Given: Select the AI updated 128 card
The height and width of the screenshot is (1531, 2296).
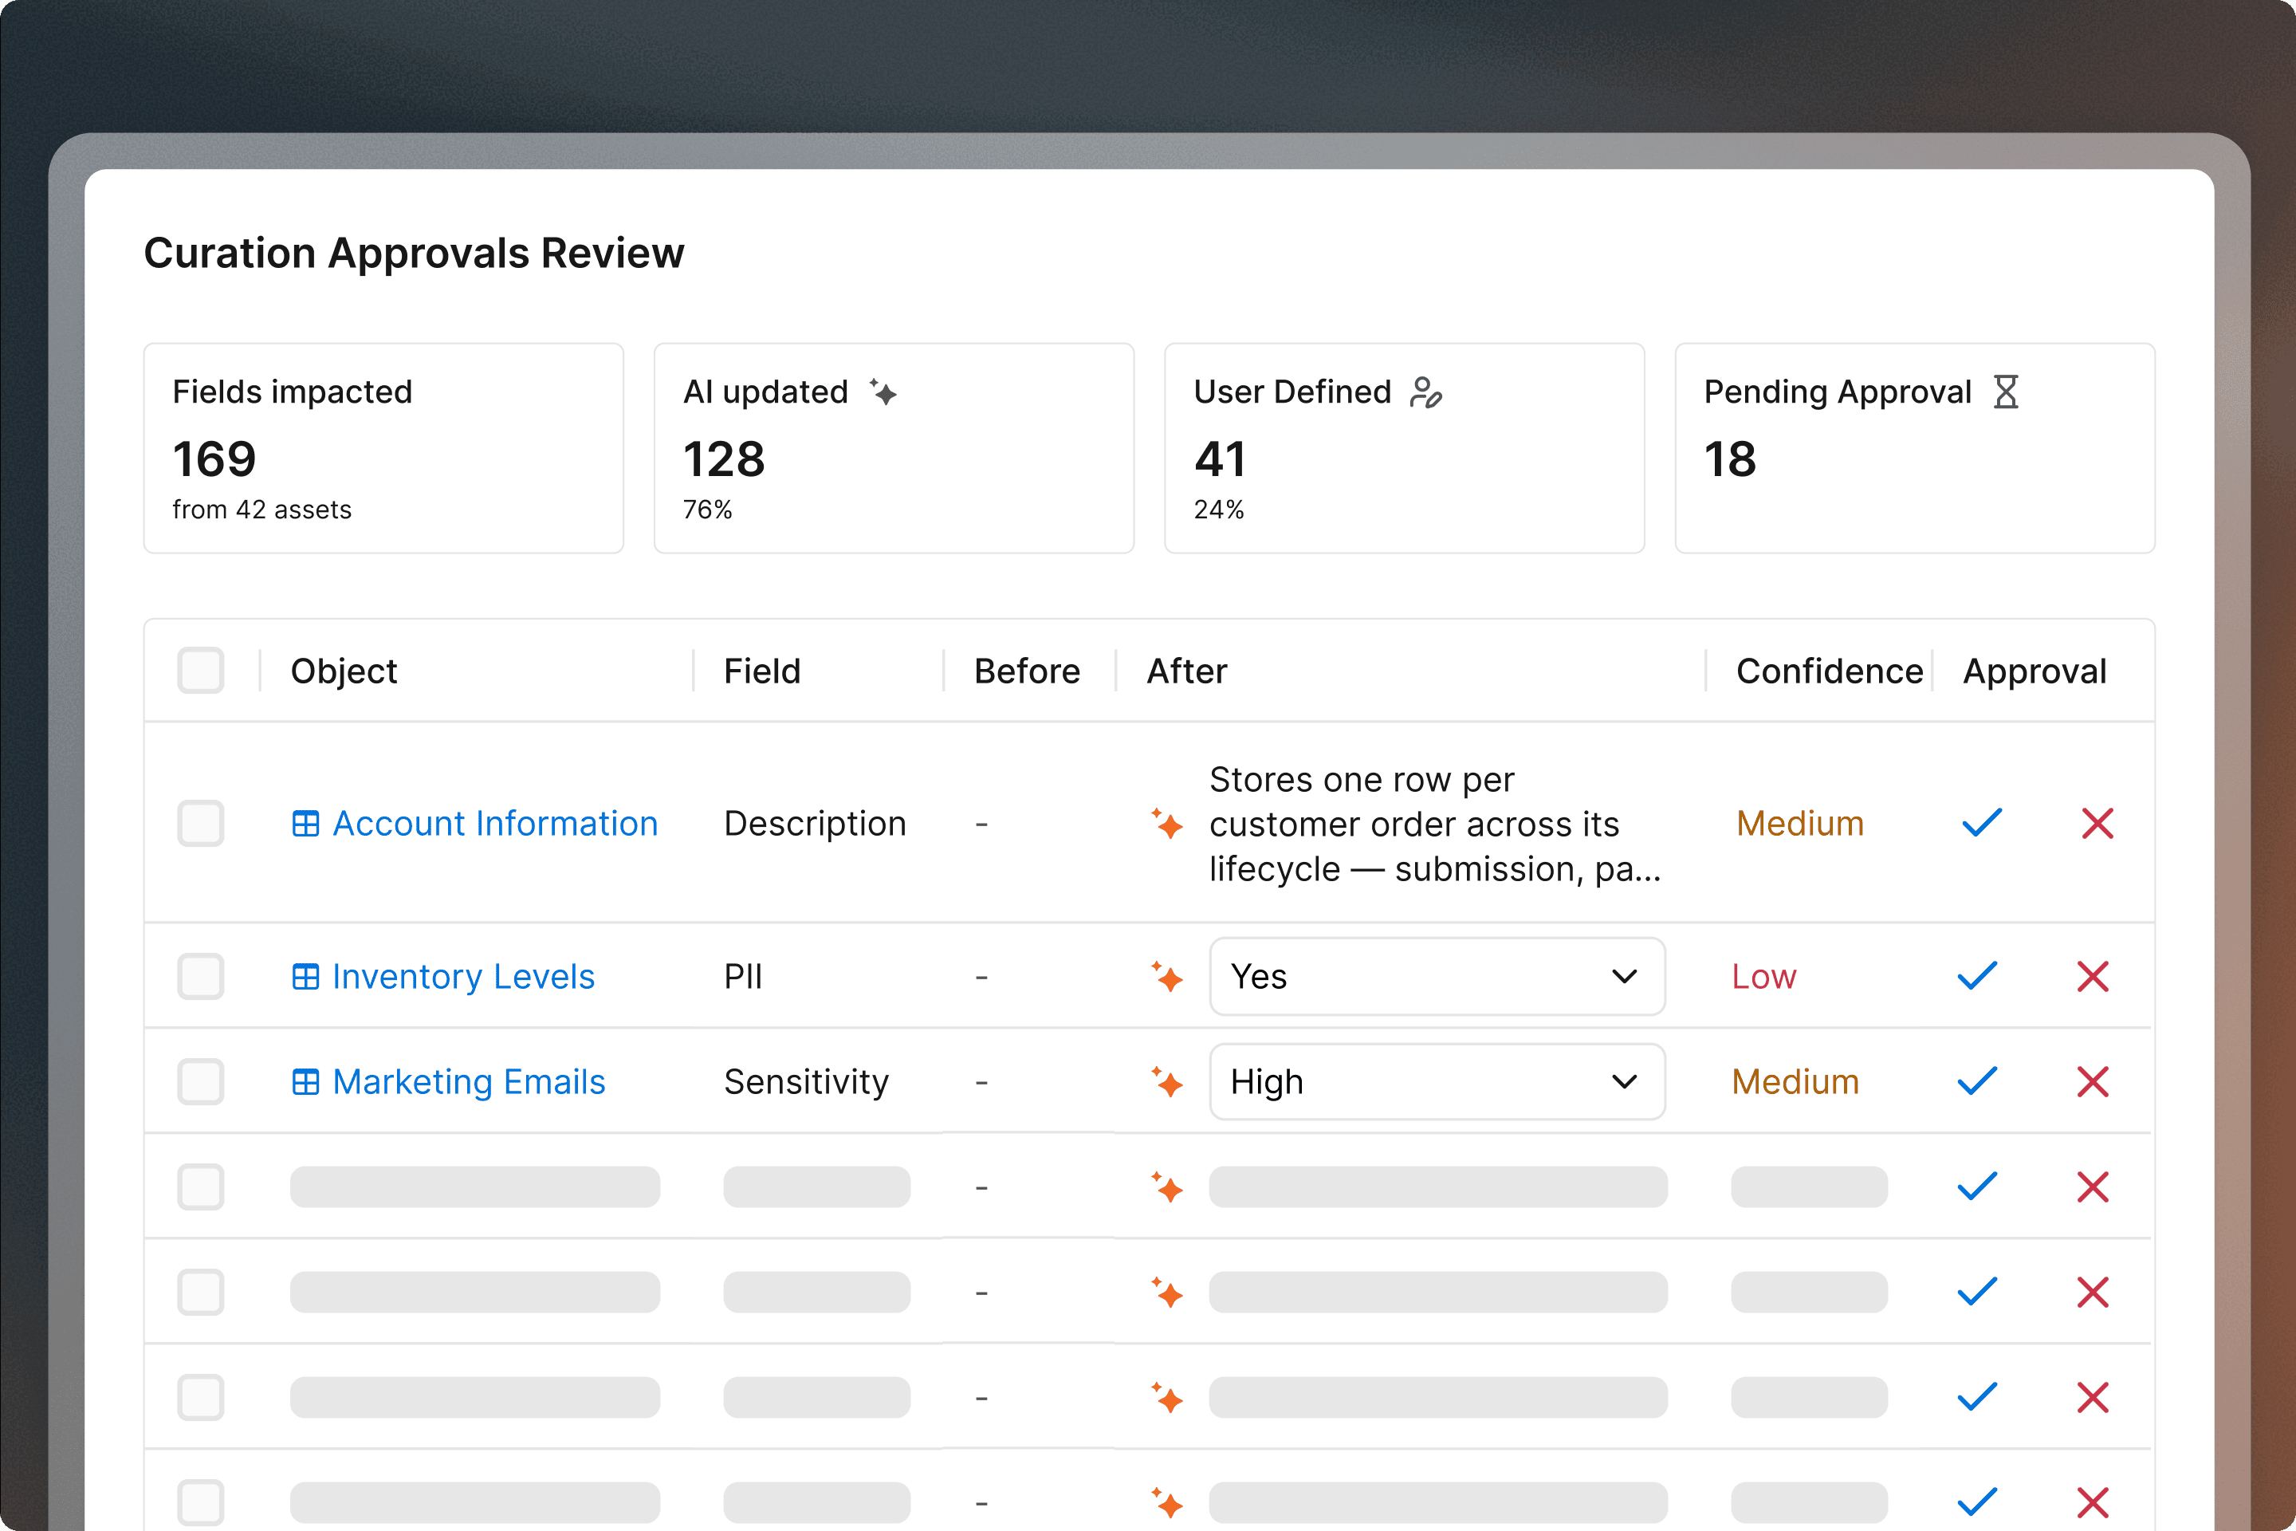Looking at the screenshot, I should pyautogui.click(x=894, y=448).
